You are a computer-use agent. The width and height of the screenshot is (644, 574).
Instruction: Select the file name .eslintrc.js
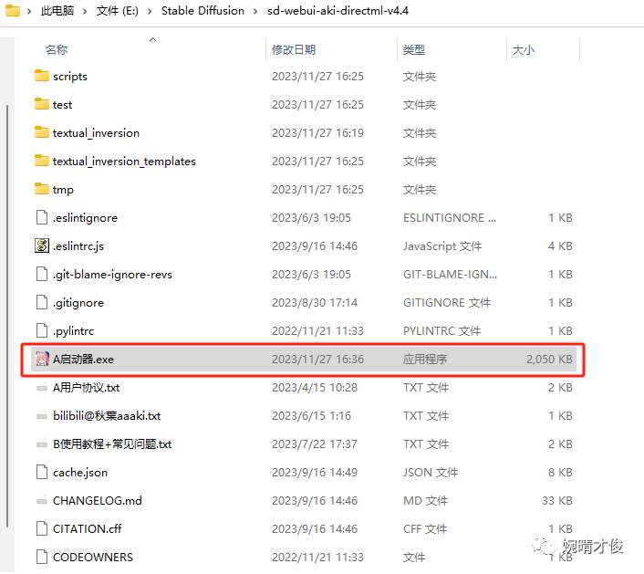pos(78,246)
